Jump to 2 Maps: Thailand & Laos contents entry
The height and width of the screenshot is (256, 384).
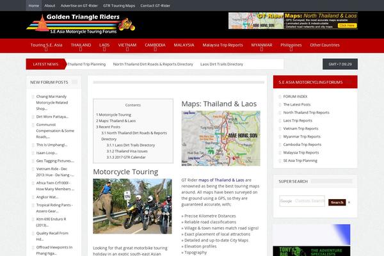[116, 121]
